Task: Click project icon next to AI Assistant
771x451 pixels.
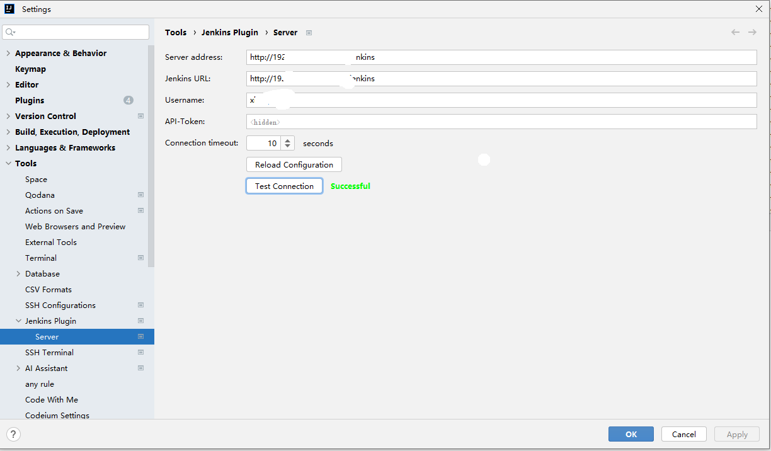Action: (x=140, y=368)
